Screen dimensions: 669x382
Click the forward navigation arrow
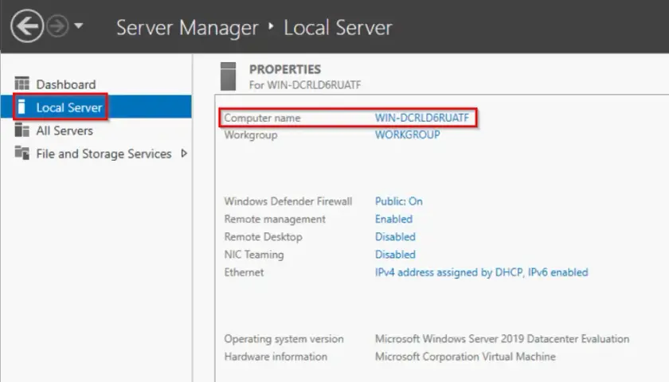pyautogui.click(x=57, y=26)
